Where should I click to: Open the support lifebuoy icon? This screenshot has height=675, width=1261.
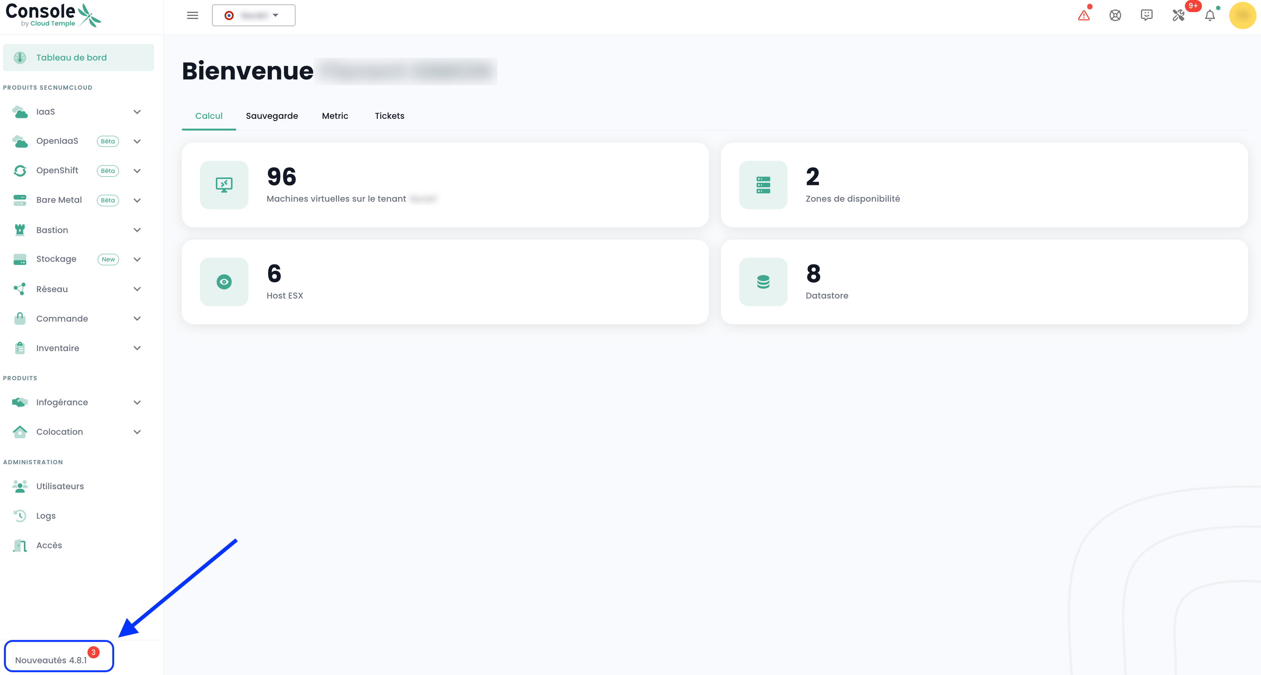coord(1115,16)
